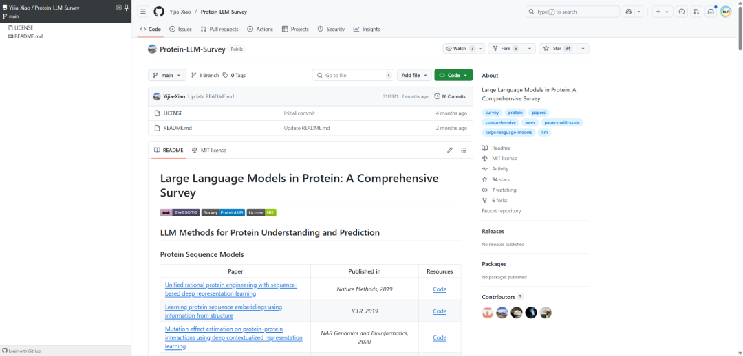Click the protein topic tag
The width and height of the screenshot is (743, 356).
click(515, 113)
